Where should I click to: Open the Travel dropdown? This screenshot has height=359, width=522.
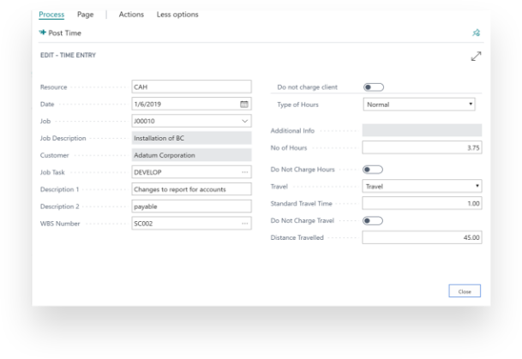click(422, 186)
